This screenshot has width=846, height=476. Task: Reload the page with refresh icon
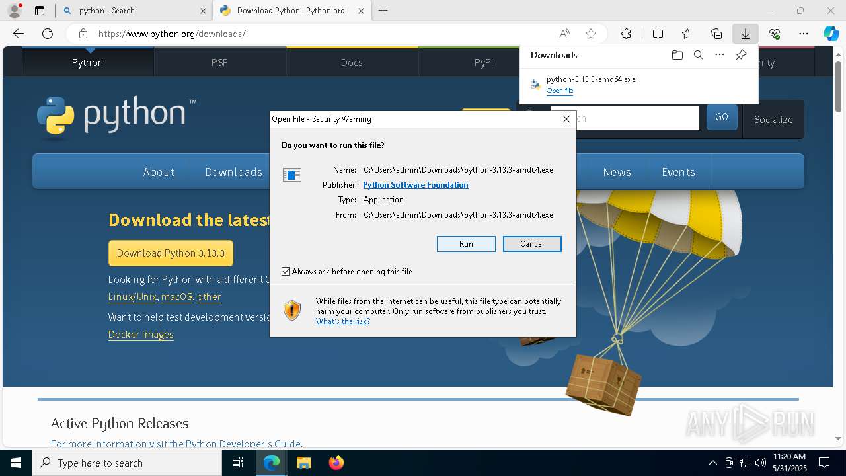48,34
